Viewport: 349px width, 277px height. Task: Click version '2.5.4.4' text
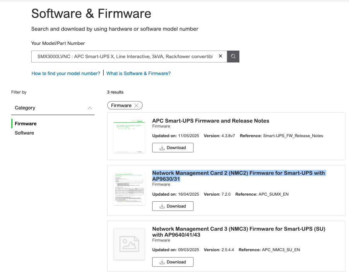pyautogui.click(x=228, y=250)
